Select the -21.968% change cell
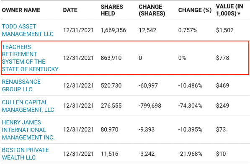250x165 pixels. pos(190,154)
